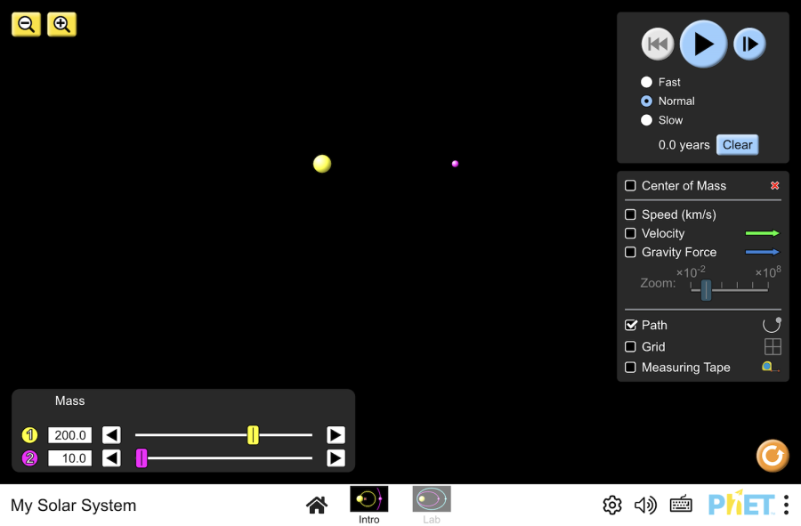Increase body 1 mass with right arrow
This screenshot has height=526, width=801.
pyautogui.click(x=336, y=435)
